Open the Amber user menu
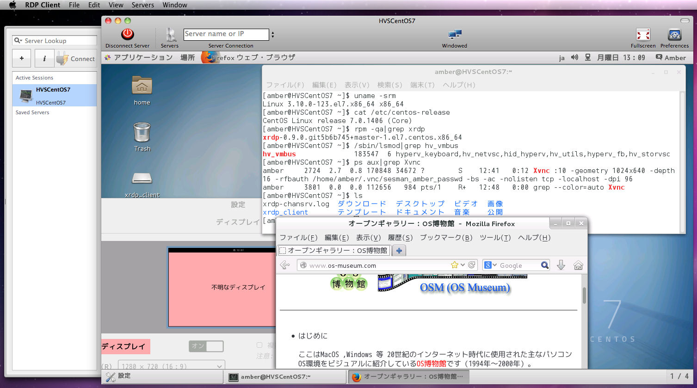The width and height of the screenshot is (697, 388). pyautogui.click(x=671, y=57)
